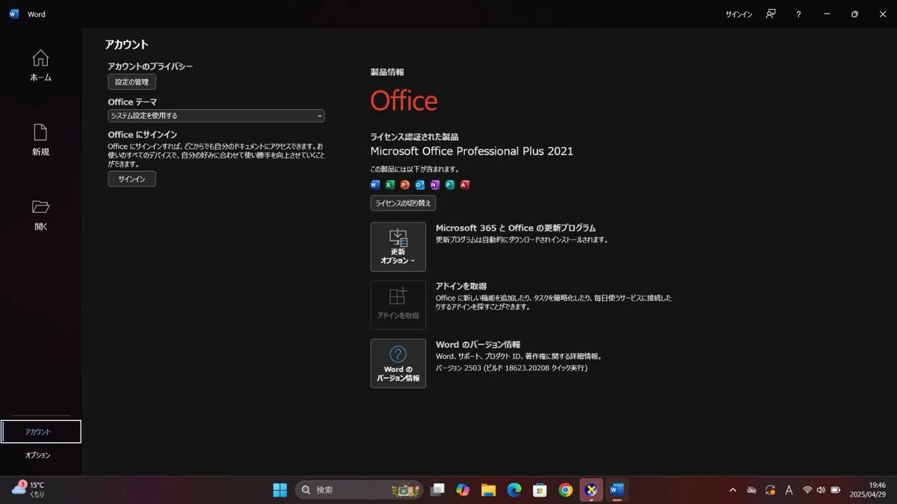Expand the Office テーマ dropdown
Viewport: 897px width, 504px height.
(216, 116)
